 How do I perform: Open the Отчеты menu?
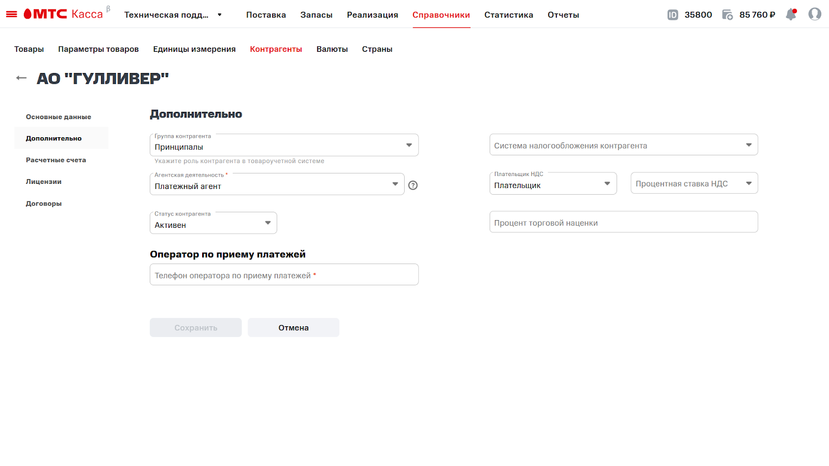(563, 14)
